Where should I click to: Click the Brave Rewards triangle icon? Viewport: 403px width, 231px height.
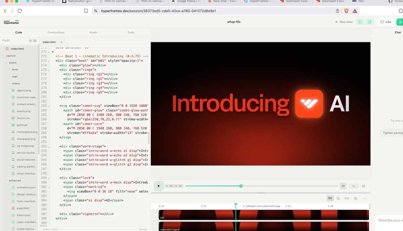pyautogui.click(x=355, y=11)
